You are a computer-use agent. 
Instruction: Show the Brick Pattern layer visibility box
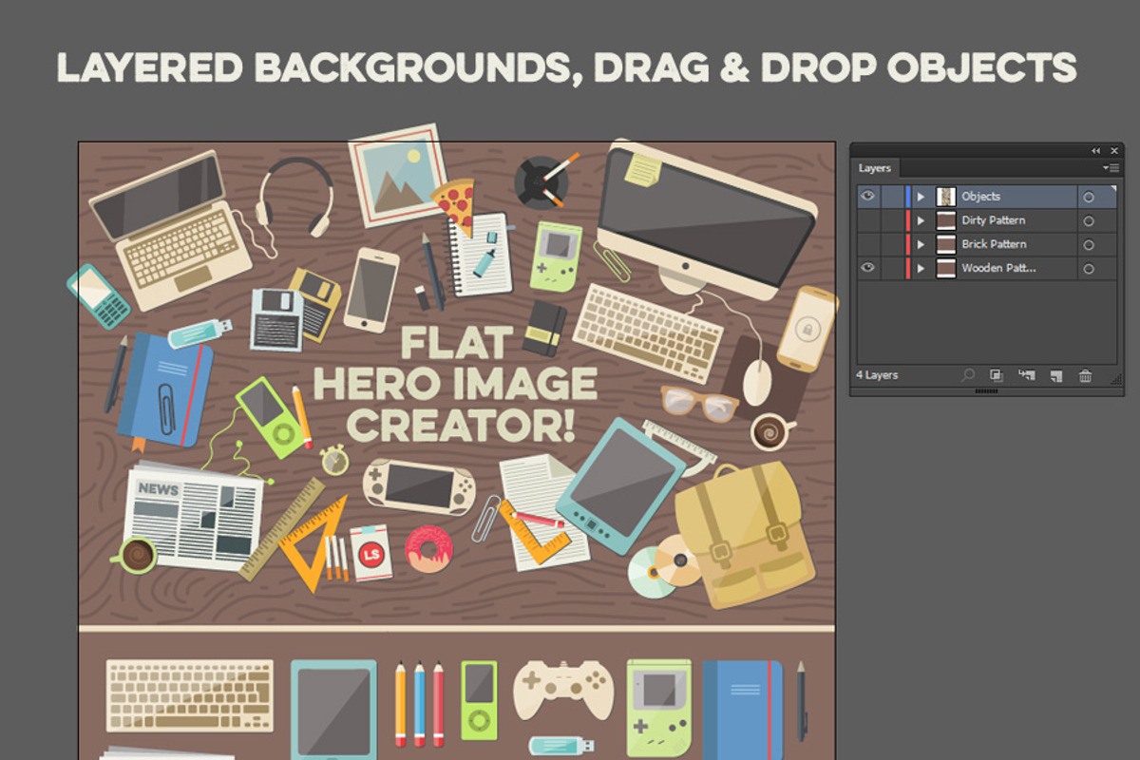coord(867,244)
